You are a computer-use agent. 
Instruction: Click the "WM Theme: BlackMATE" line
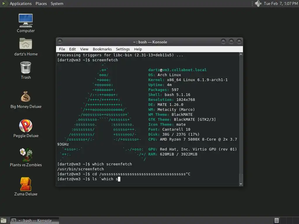pyautogui.click(x=171, y=114)
